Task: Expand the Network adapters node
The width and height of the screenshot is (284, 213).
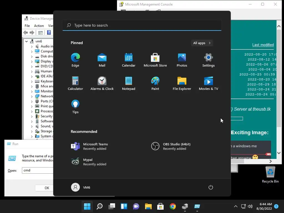Action: point(32,96)
